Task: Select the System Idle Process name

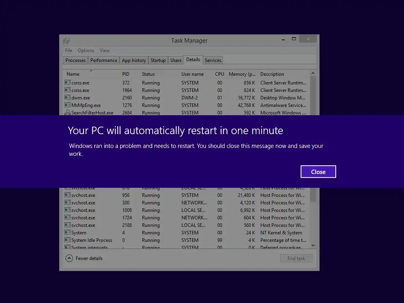Action: 92,240
